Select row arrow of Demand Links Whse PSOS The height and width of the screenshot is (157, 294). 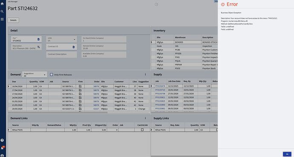pos(9,130)
